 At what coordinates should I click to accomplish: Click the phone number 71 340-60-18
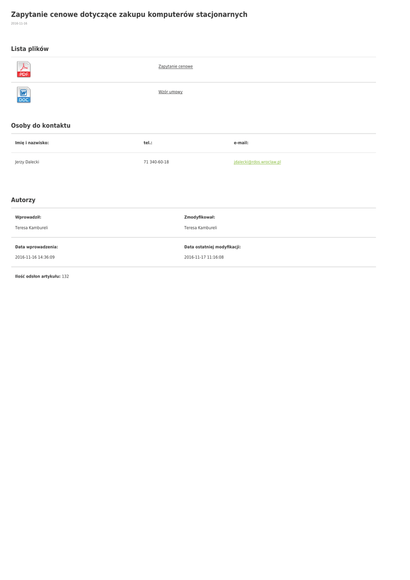click(156, 162)
